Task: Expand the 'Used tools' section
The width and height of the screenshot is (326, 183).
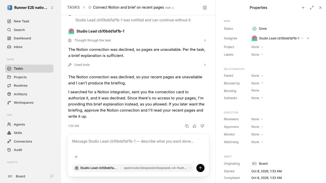Action: coord(138,65)
